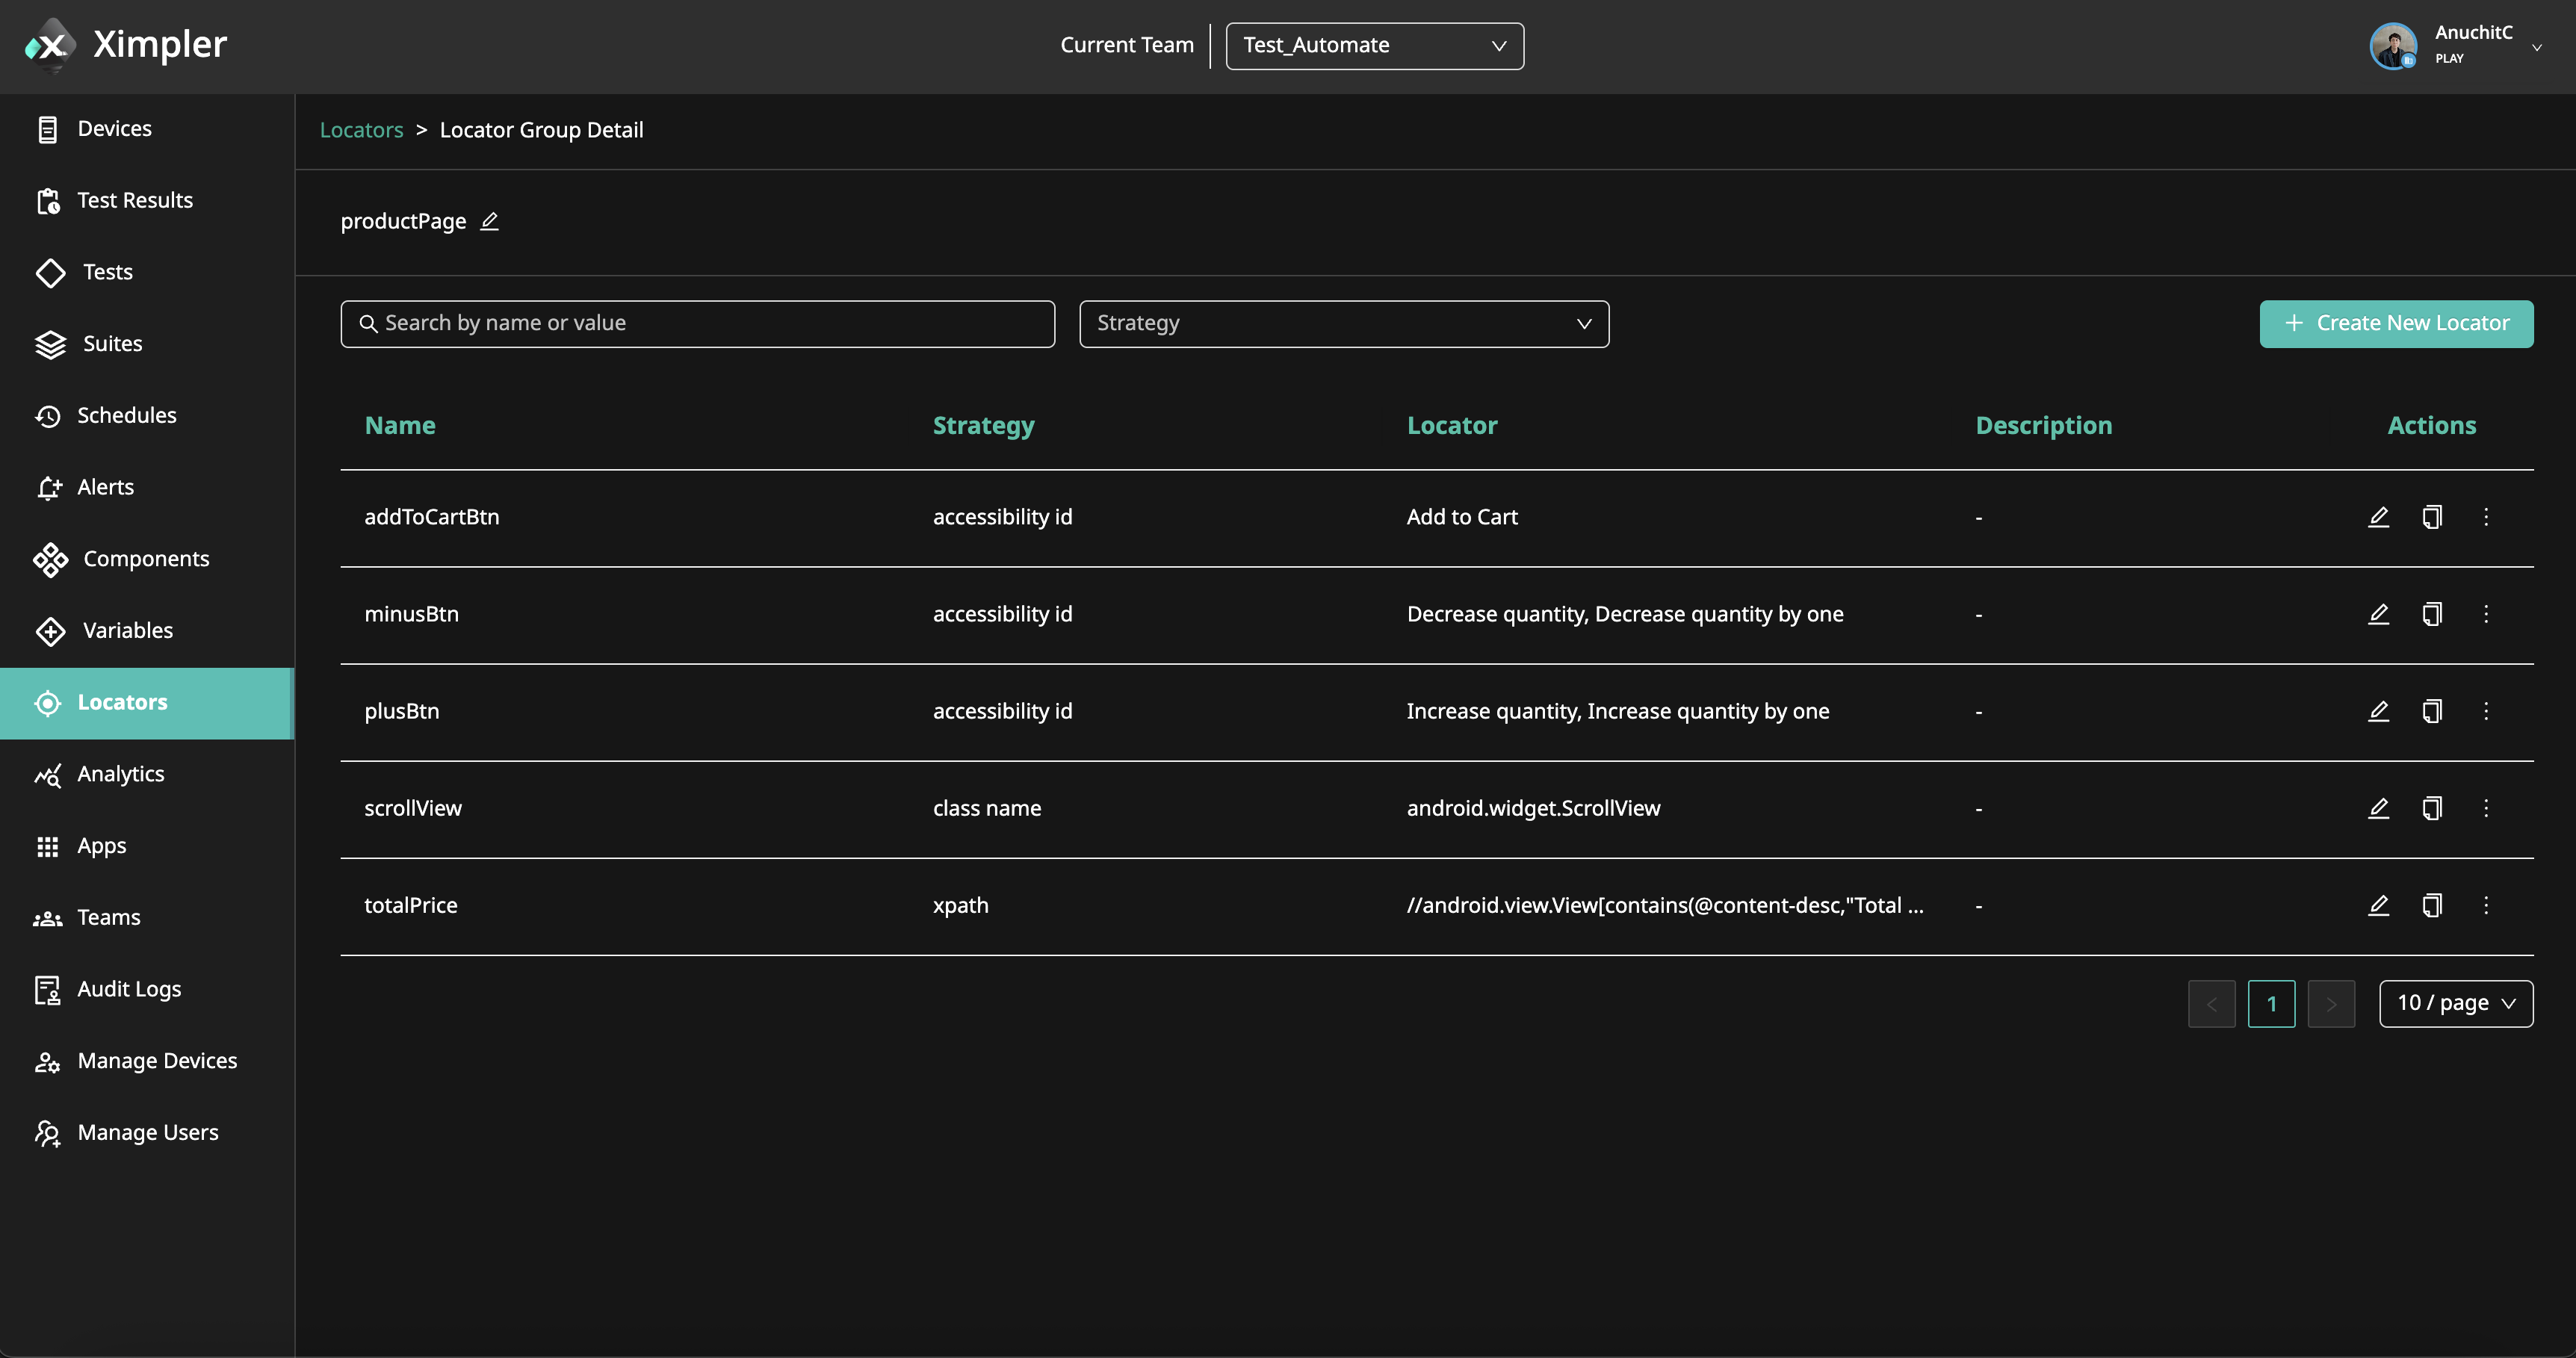This screenshot has width=2576, height=1358.
Task: Expand the Strategy filter dropdown
Action: coord(1343,323)
